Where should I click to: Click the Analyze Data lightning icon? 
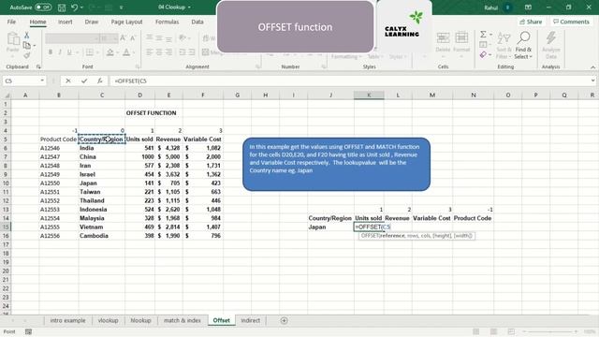[x=551, y=45]
